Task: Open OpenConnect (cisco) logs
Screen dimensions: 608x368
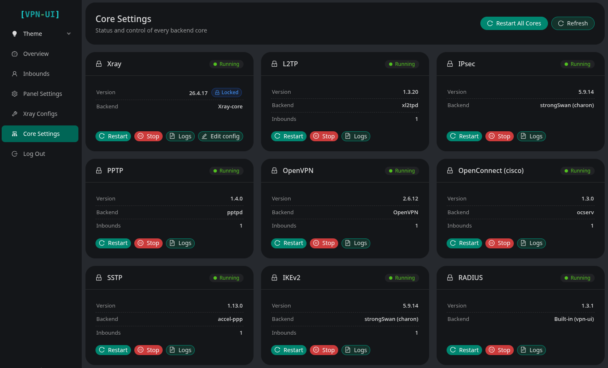Action: (x=531, y=243)
